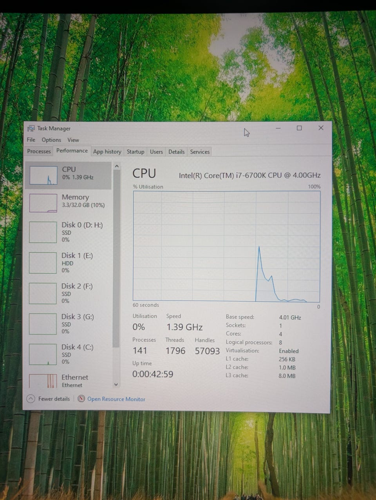Switch to the Details tab
The image size is (376, 500).
[x=176, y=152]
